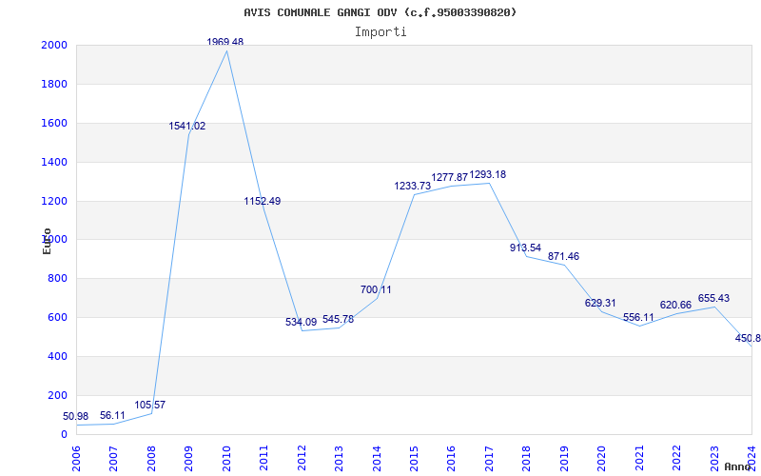Click the 2016 year axis label
Screen dimensions: 761x476
[x=451, y=459]
